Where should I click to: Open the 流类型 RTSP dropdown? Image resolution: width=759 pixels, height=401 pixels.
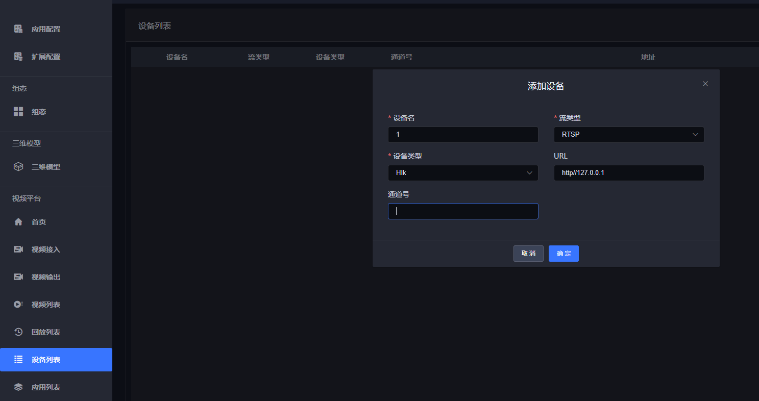click(x=629, y=135)
